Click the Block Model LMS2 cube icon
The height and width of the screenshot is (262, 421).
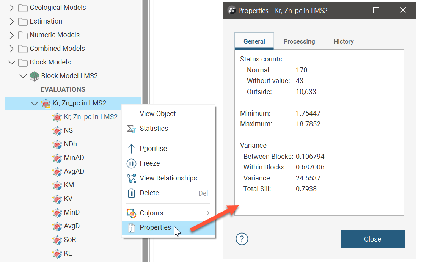click(x=34, y=76)
